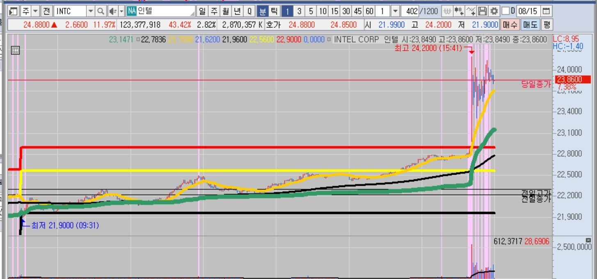Click the ask price 24.8500
This screenshot has width=597, height=279.
click(x=343, y=25)
